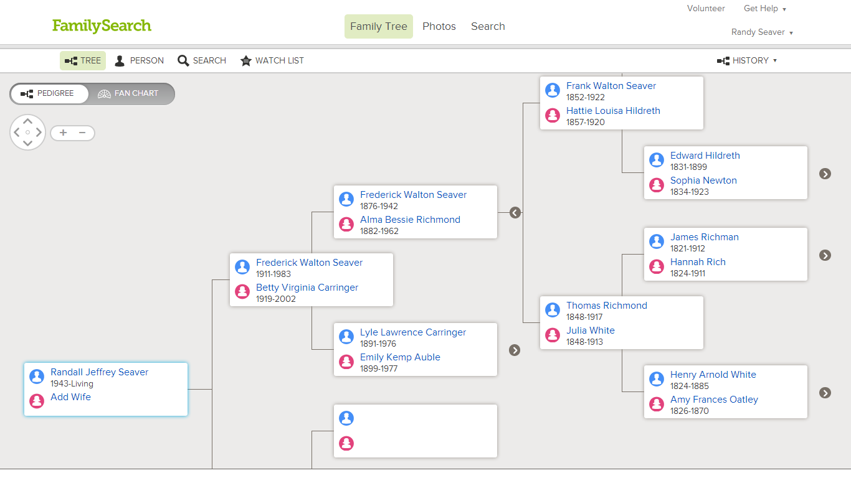Open the History dropdown

(747, 60)
